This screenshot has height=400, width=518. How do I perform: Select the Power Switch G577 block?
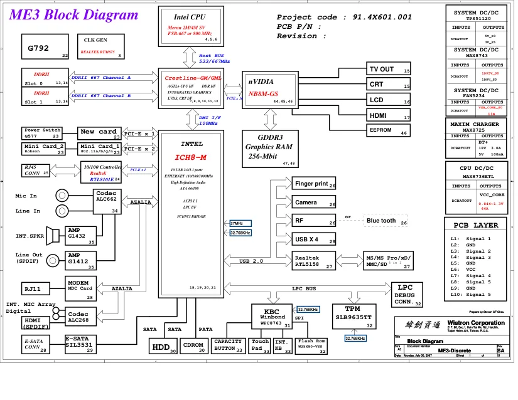42,133
